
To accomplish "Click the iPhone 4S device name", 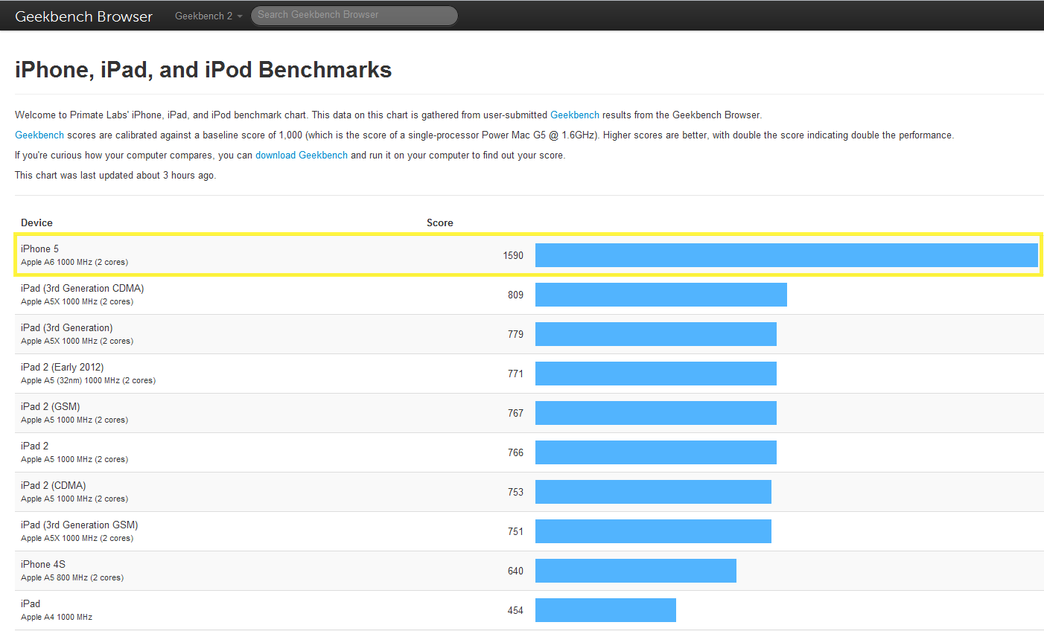I will (43, 564).
